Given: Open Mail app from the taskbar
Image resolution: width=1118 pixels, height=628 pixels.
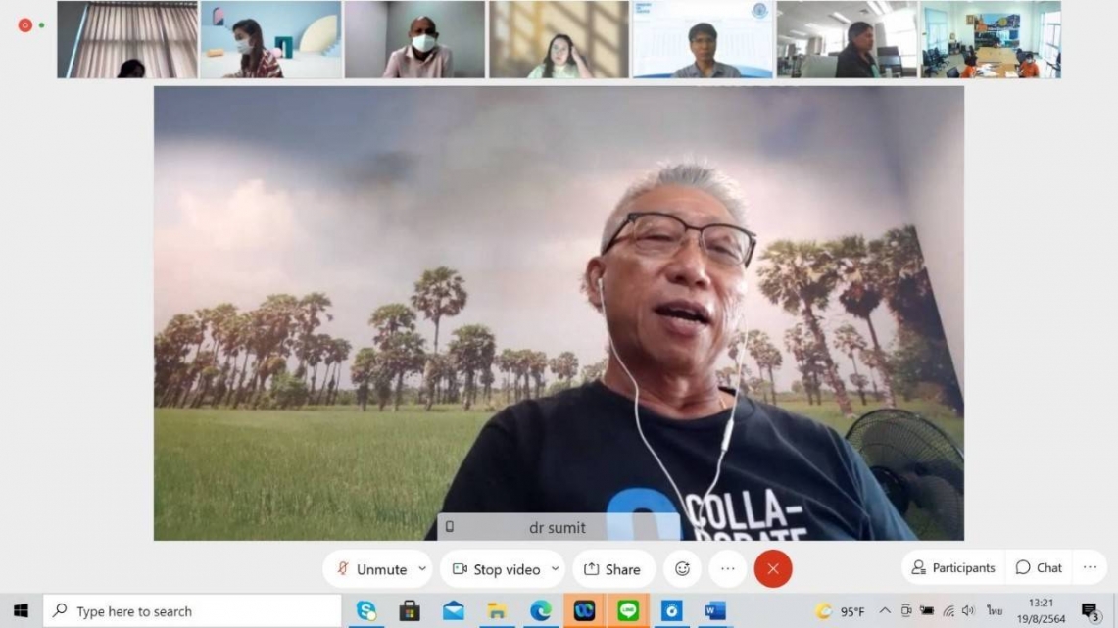Looking at the screenshot, I should 454,611.
